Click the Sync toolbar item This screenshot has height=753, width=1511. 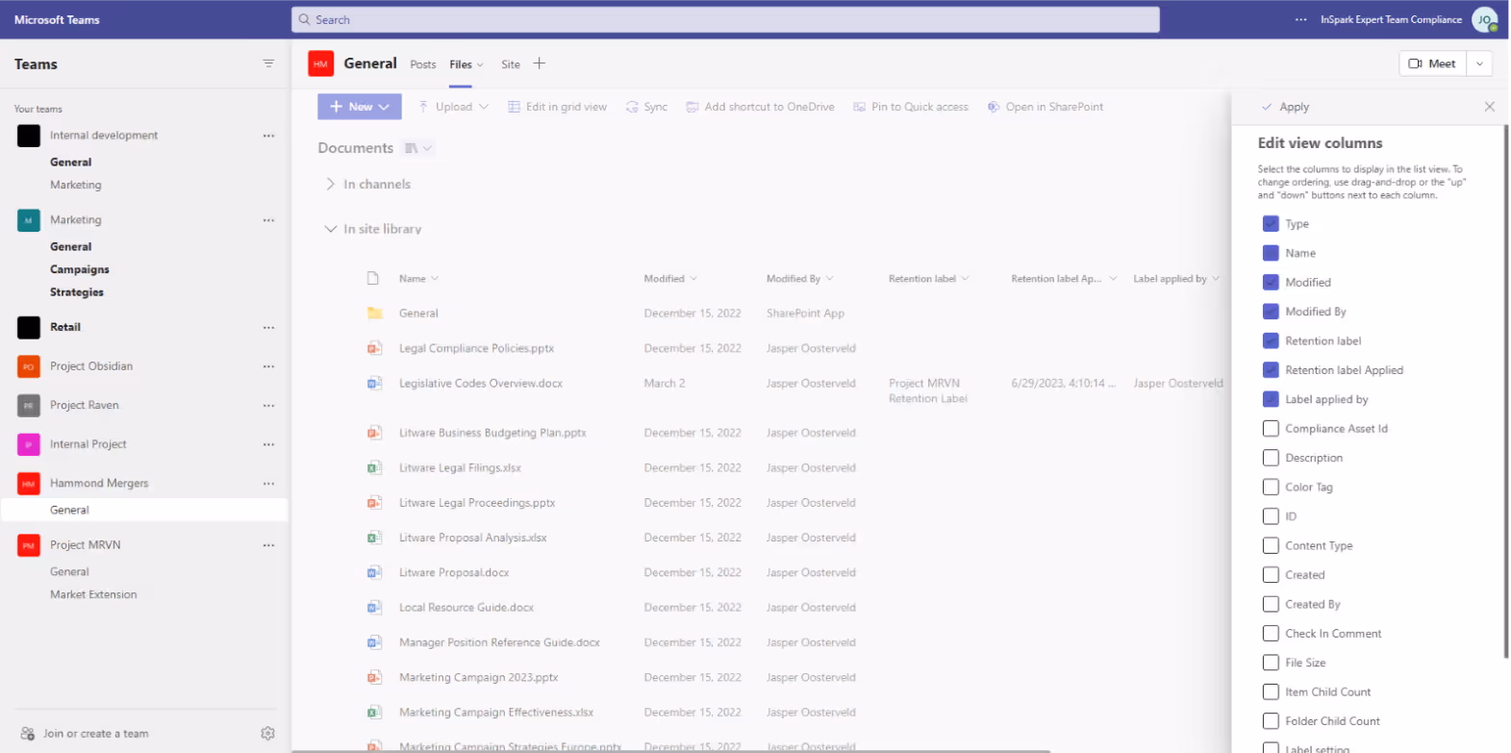coord(646,107)
